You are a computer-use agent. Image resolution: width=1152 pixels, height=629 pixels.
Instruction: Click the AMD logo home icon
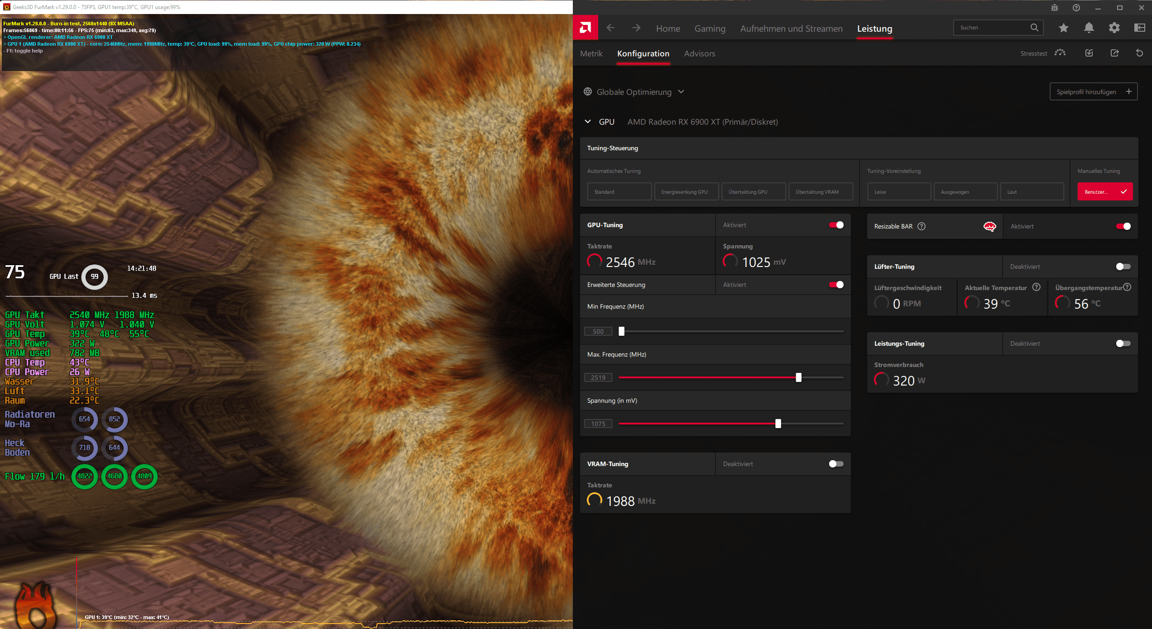(586, 28)
